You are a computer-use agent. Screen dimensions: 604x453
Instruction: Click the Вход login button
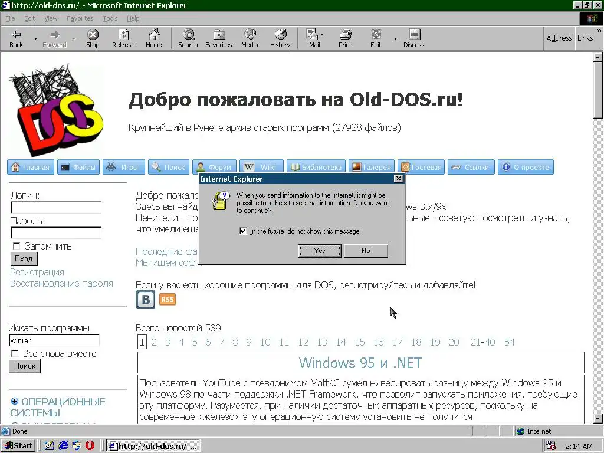click(24, 258)
